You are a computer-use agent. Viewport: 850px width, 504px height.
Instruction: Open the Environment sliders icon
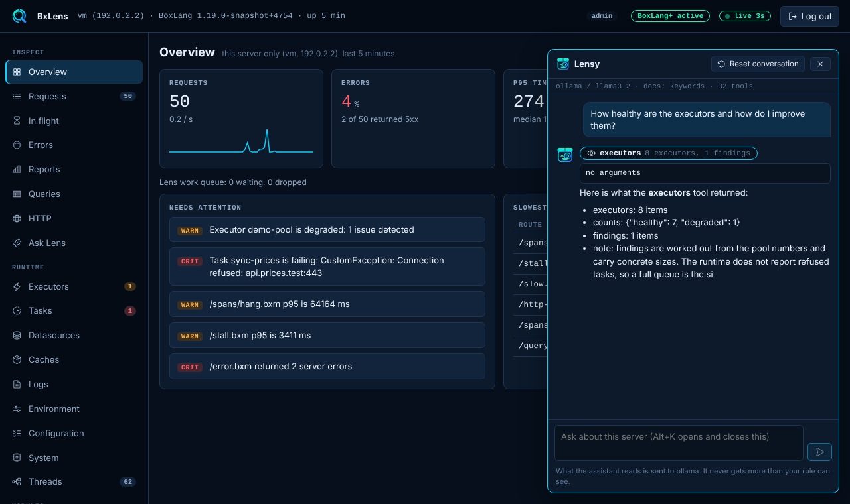point(17,409)
